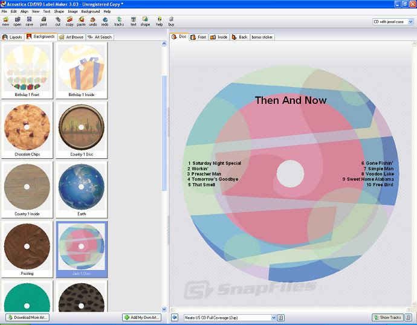This screenshot has height=325, width=417.
Task: Open the Neato US CD Full Coverage dropdown
Action: (230, 318)
